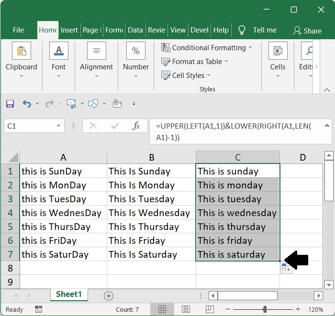Select cell B4 containing This Is Wednesday
The height and width of the screenshot is (316, 335).
pyautogui.click(x=151, y=213)
